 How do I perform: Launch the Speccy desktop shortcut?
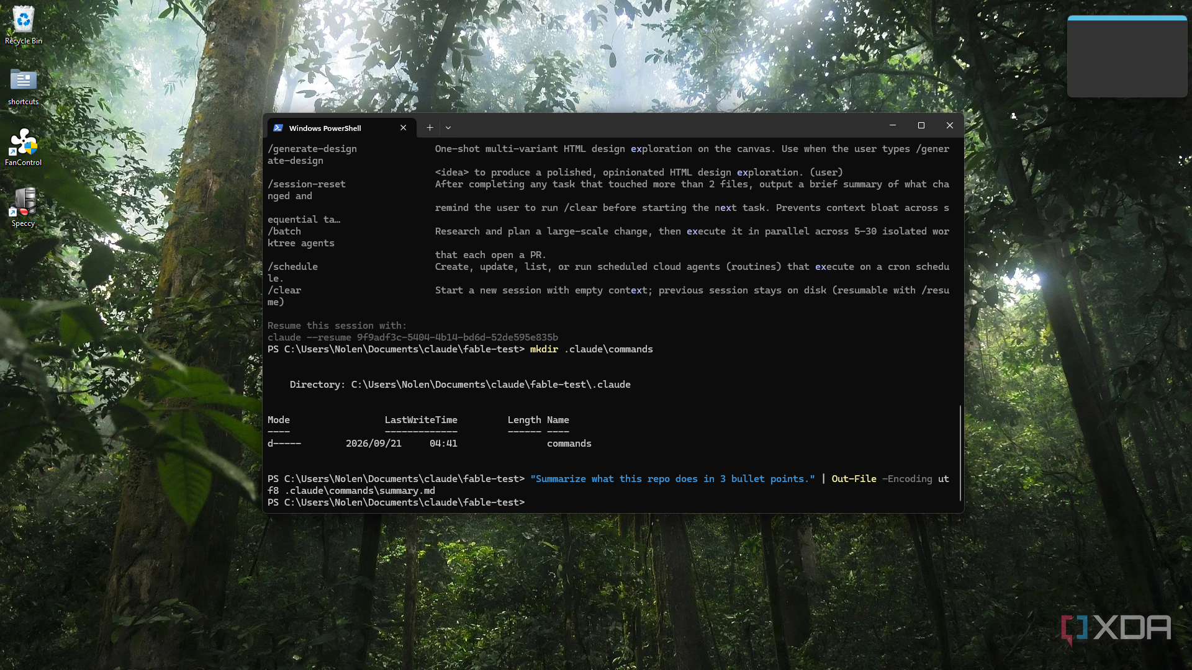click(24, 208)
